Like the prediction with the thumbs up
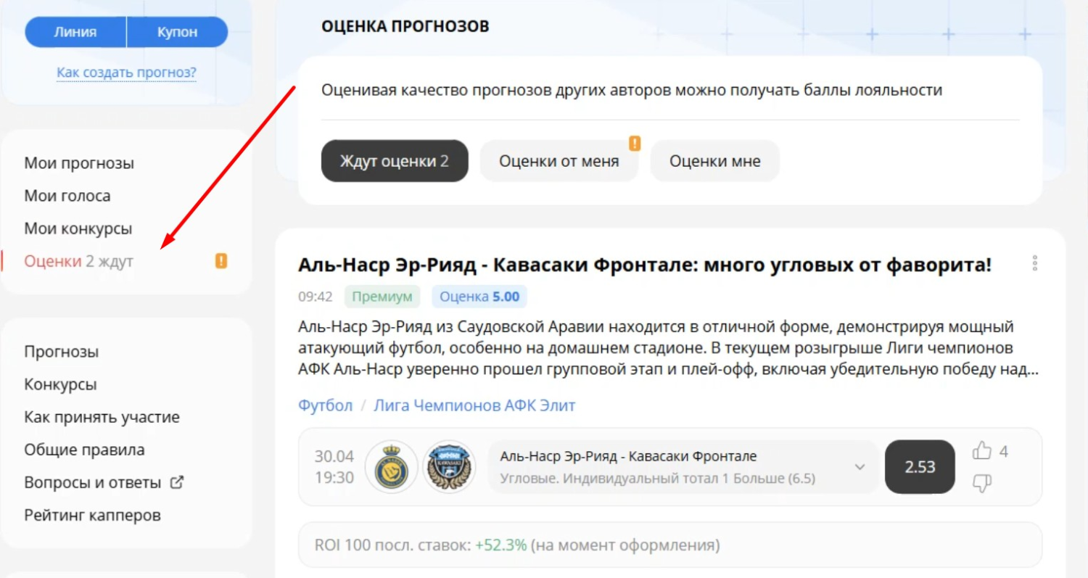 click(983, 450)
